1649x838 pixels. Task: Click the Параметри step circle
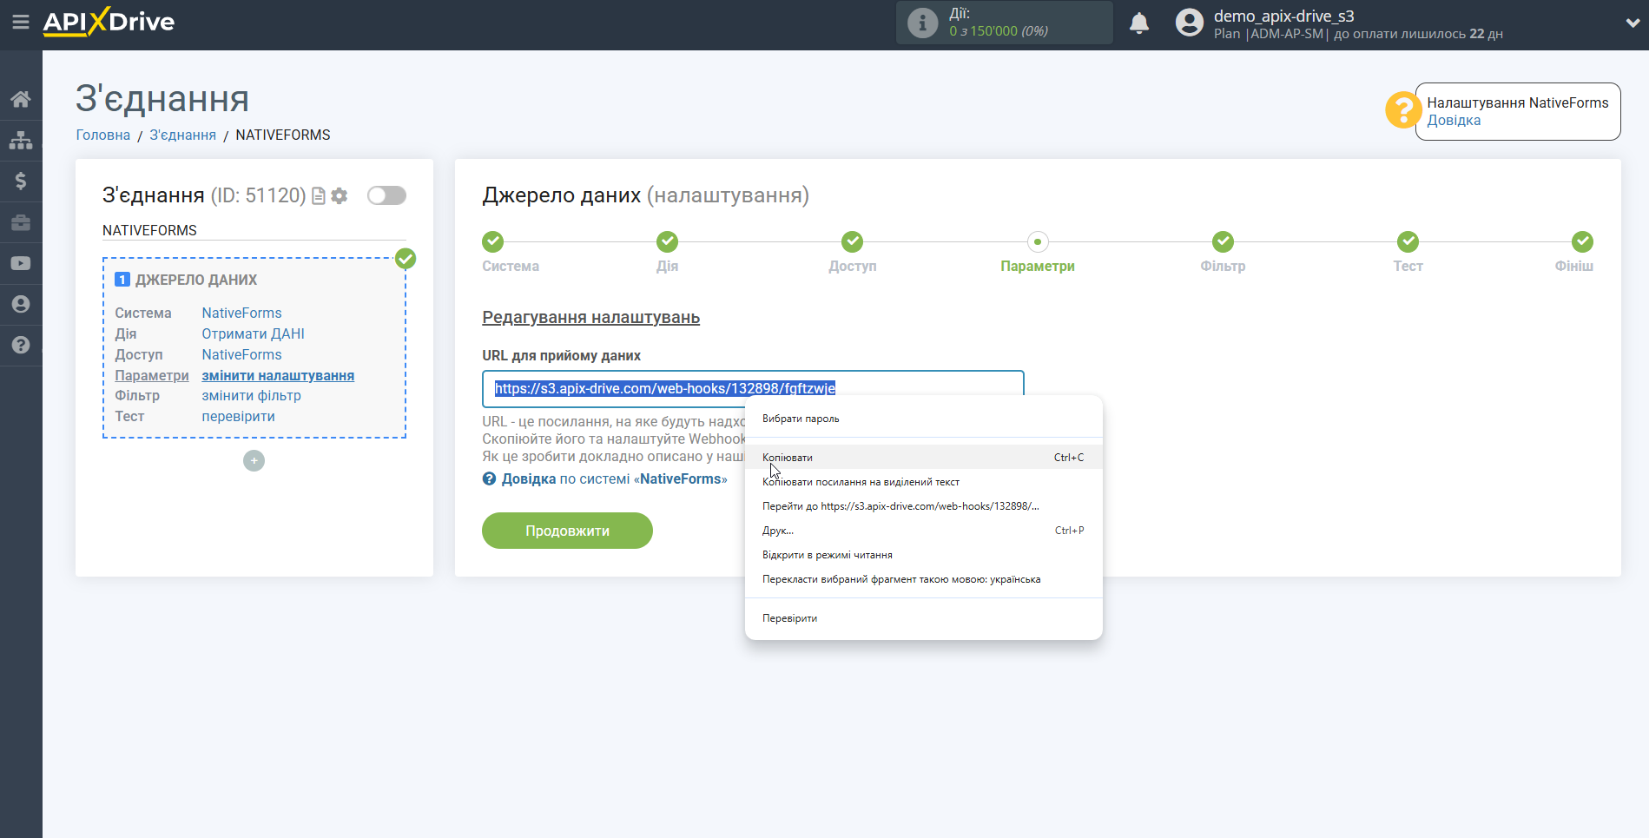coord(1038,241)
